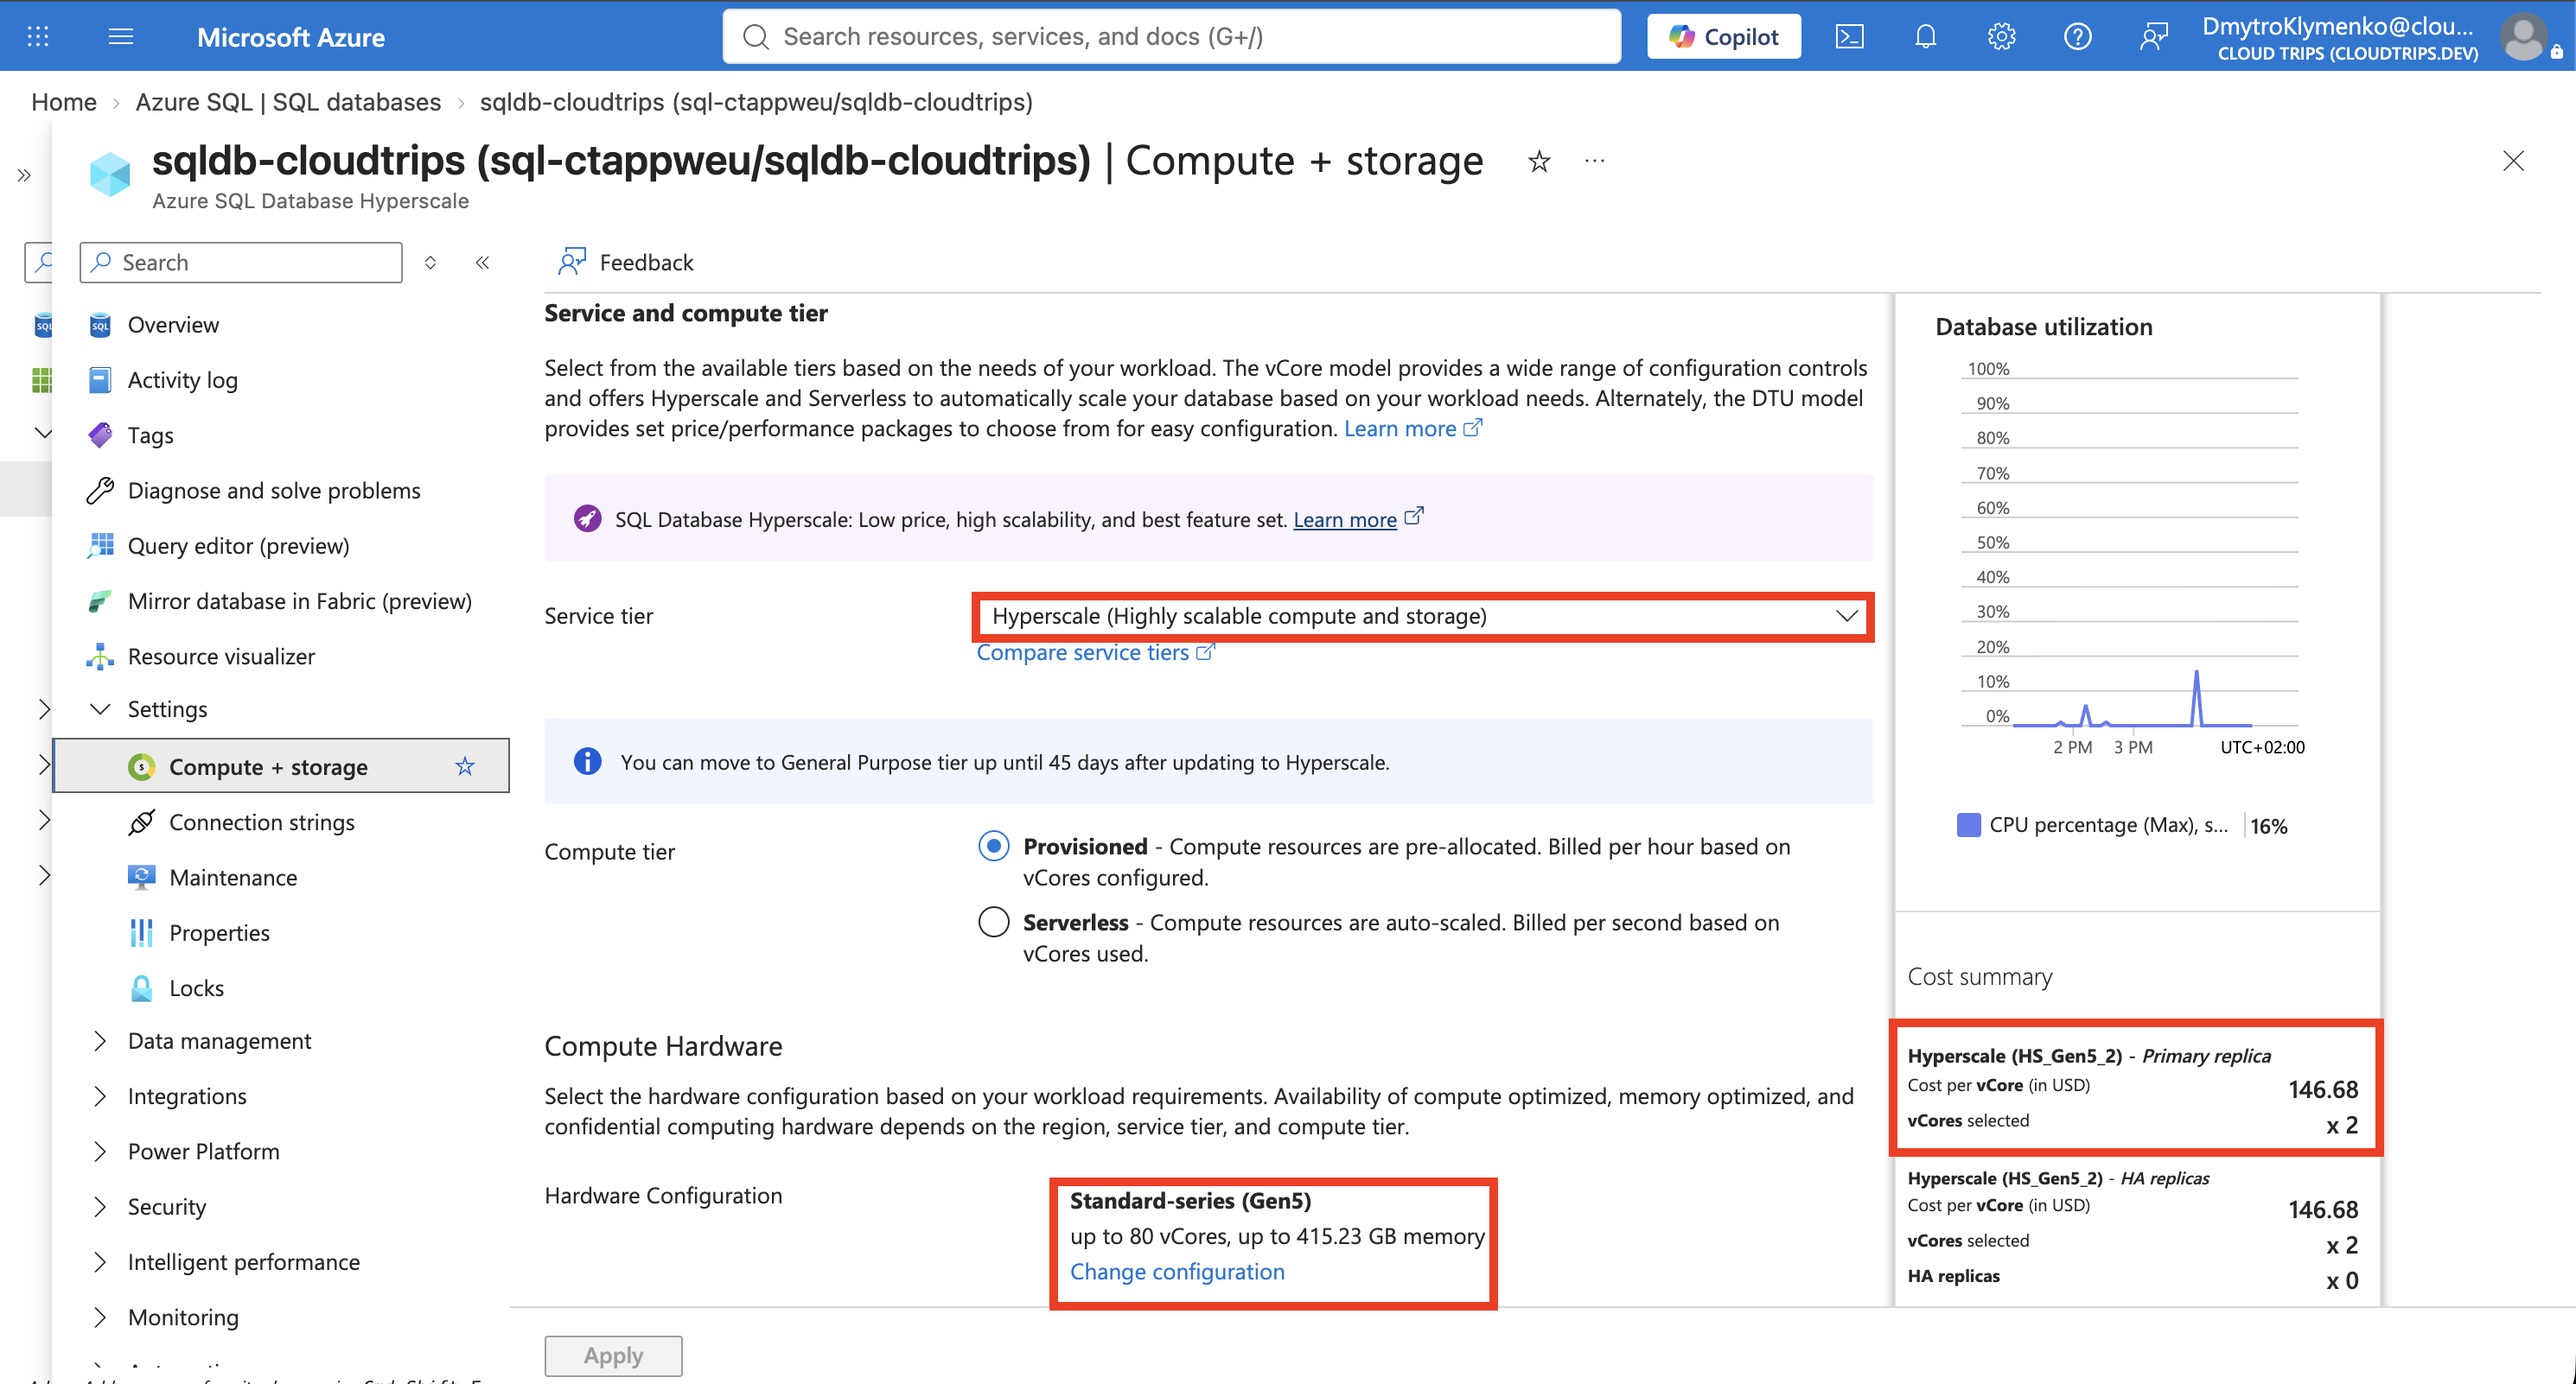
Task: Open the hamburger portal menu
Action: point(121,37)
